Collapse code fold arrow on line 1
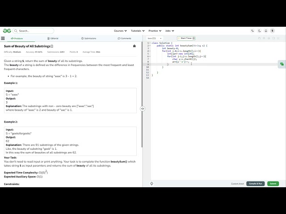The height and width of the screenshot is (214, 286). pyautogui.click(x=150, y=43)
